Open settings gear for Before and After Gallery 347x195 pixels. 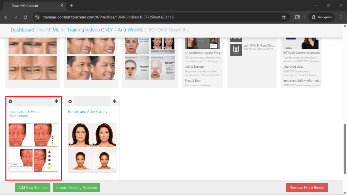(x=70, y=101)
